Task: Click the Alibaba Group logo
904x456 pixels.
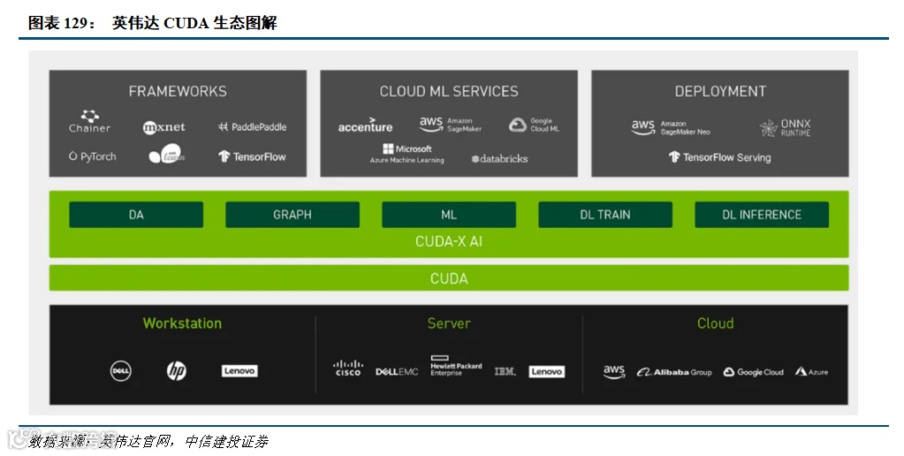Action: (x=674, y=372)
